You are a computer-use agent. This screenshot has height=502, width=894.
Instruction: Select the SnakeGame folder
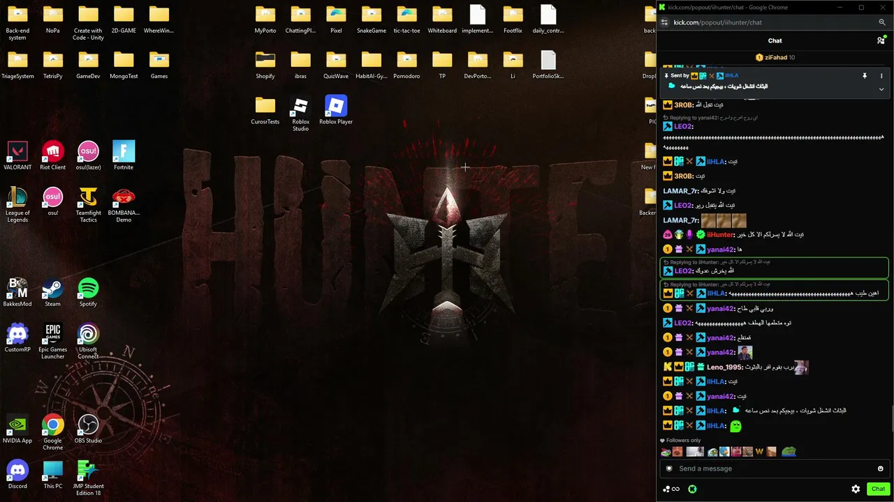(x=372, y=19)
